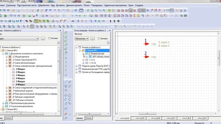Select the 6 Макрос page
The image size is (221, 124).
20,84
